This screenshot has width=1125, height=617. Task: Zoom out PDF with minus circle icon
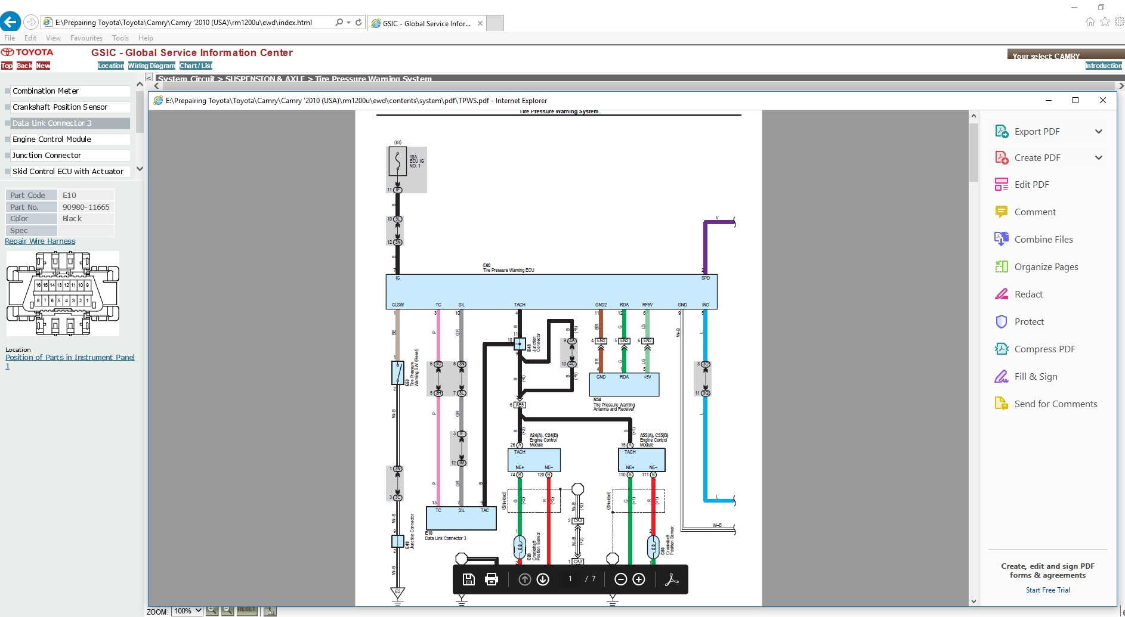[x=620, y=579]
